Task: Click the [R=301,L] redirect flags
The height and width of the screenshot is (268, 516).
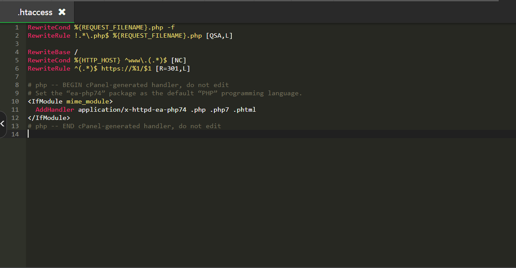Action: 173,68
